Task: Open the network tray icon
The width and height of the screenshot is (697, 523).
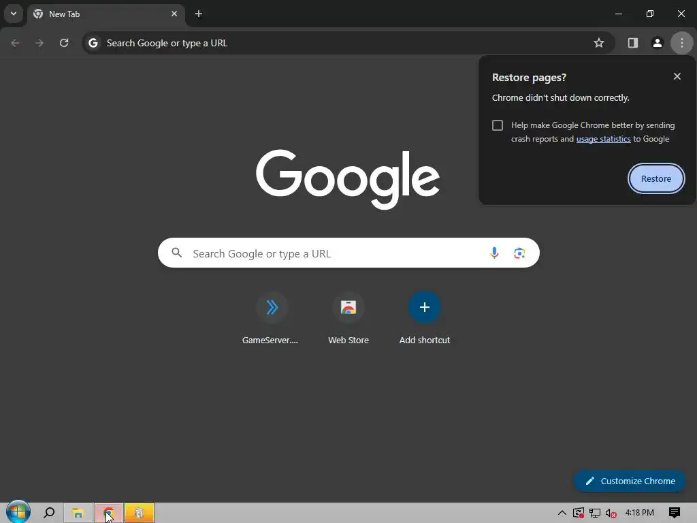Action: click(x=595, y=513)
